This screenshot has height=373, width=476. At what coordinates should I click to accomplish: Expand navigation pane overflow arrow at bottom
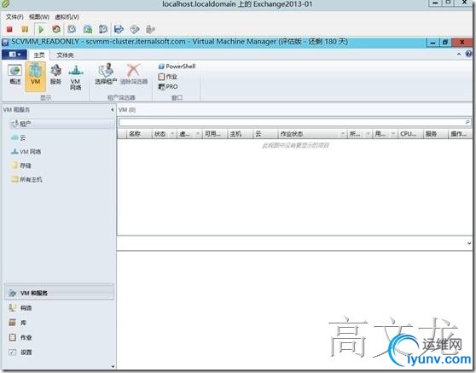tap(113, 366)
